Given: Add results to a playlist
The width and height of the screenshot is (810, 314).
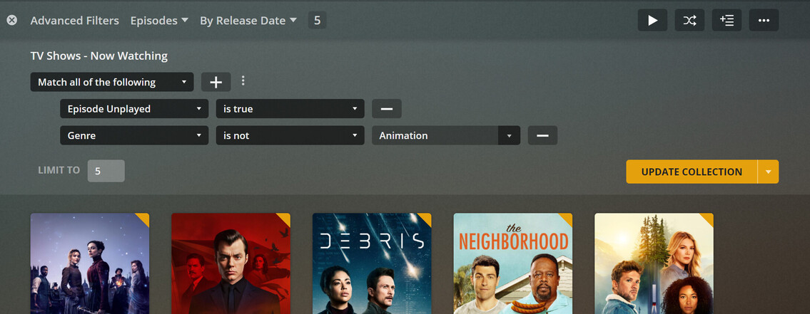Looking at the screenshot, I should coord(727,20).
